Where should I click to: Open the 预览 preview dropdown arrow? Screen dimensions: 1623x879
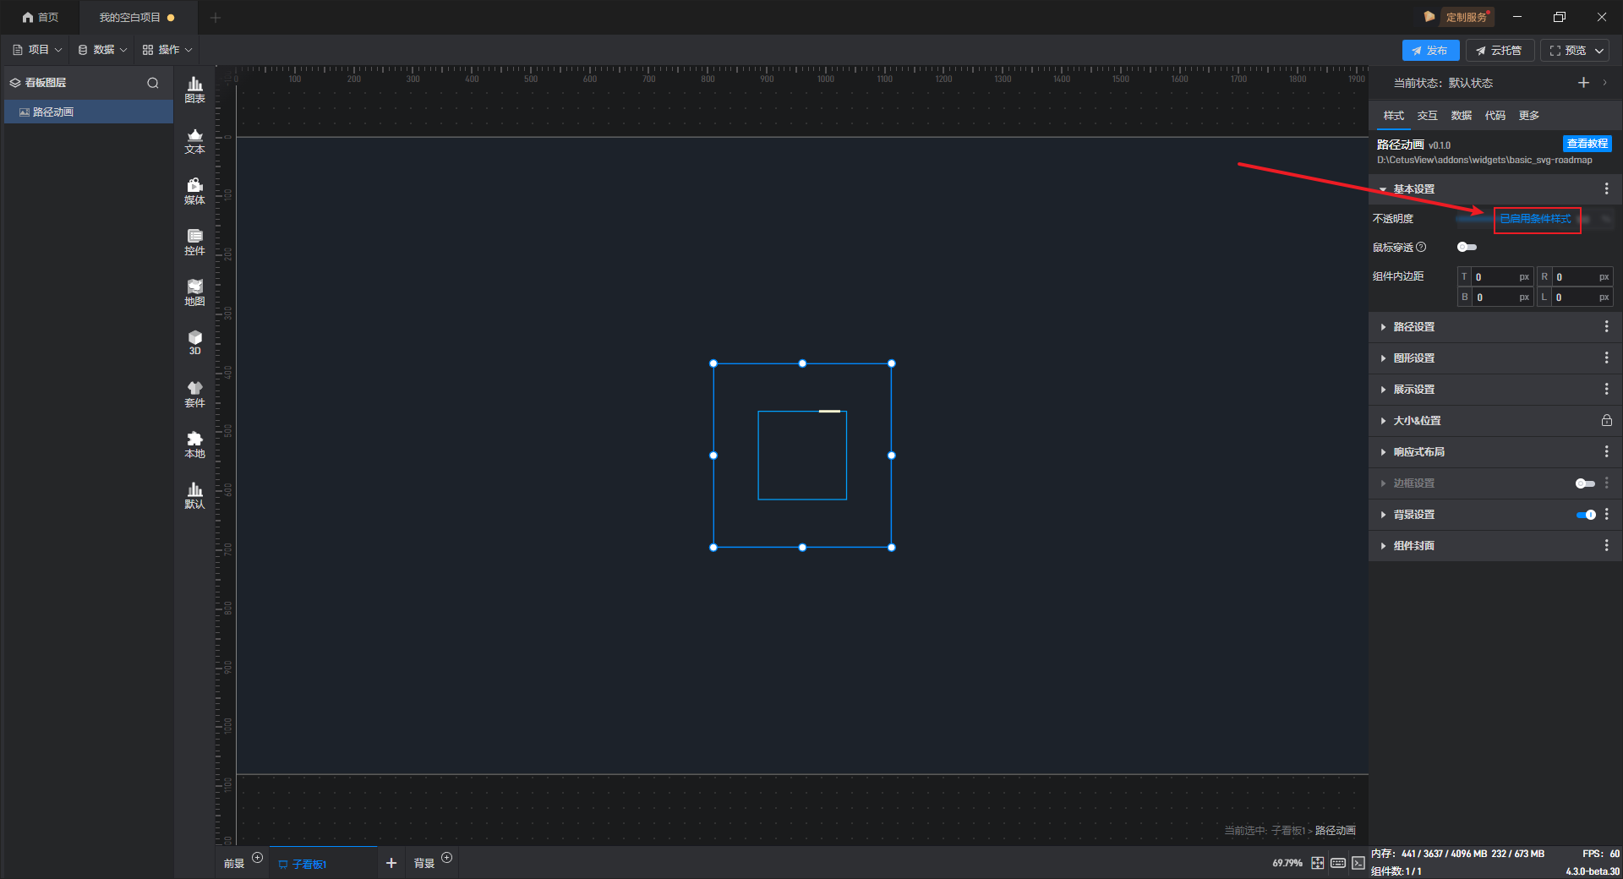tap(1599, 51)
